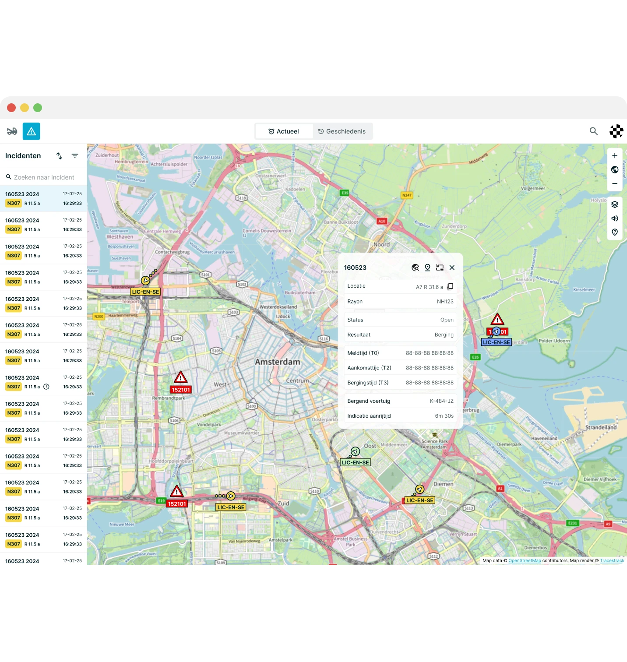Screen dimensions: 627x662
Task: Click the search magnifier in the top bar
Action: (593, 131)
